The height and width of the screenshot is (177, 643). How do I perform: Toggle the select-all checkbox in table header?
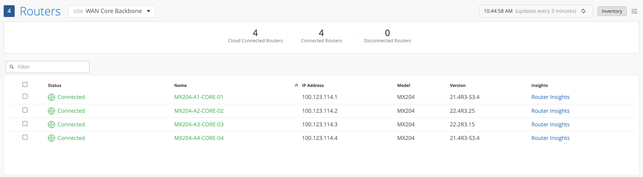pos(25,84)
